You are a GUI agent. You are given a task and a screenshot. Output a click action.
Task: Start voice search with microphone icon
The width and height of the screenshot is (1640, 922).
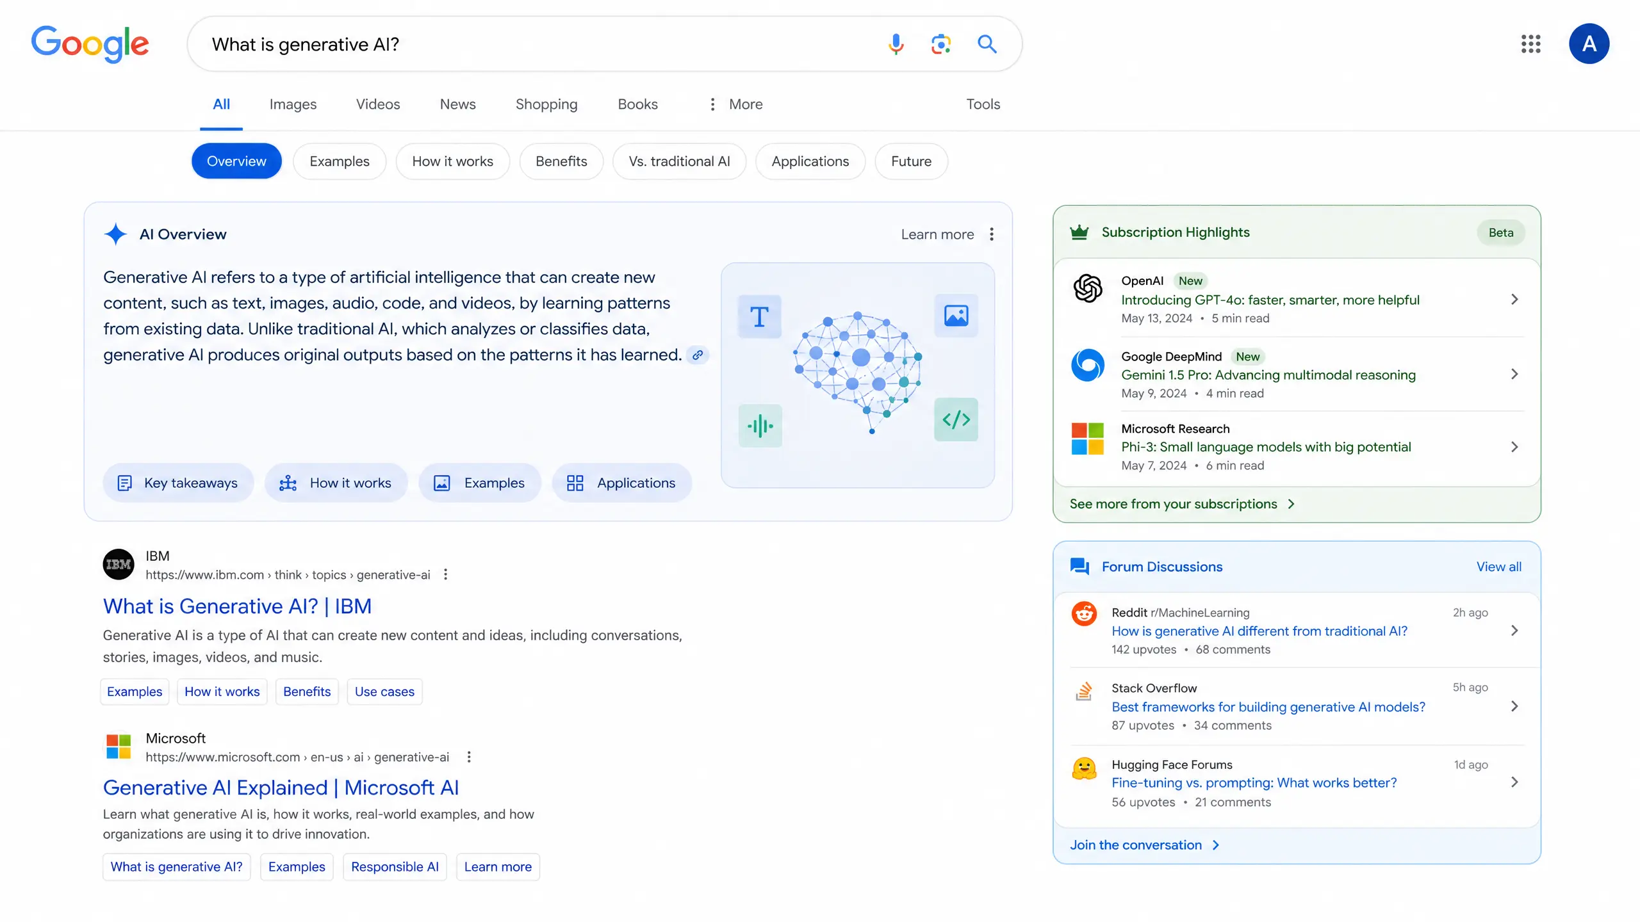pyautogui.click(x=896, y=44)
